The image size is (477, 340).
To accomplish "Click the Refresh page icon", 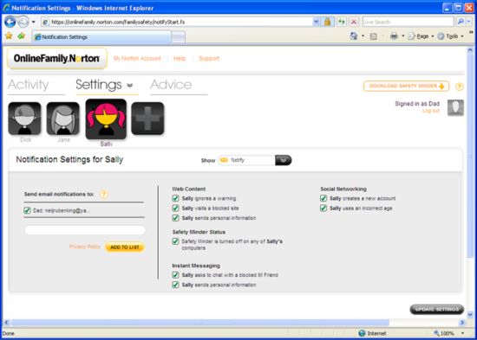I will click(x=342, y=22).
